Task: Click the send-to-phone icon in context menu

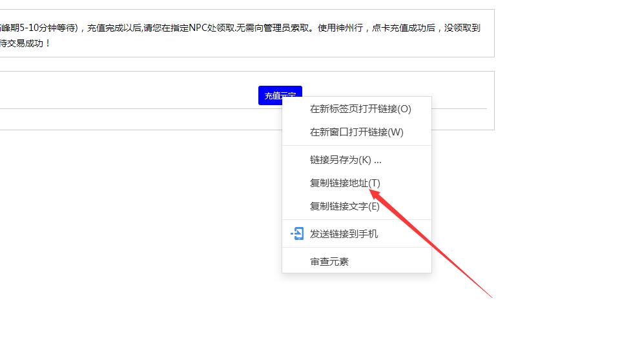Action: 297,233
